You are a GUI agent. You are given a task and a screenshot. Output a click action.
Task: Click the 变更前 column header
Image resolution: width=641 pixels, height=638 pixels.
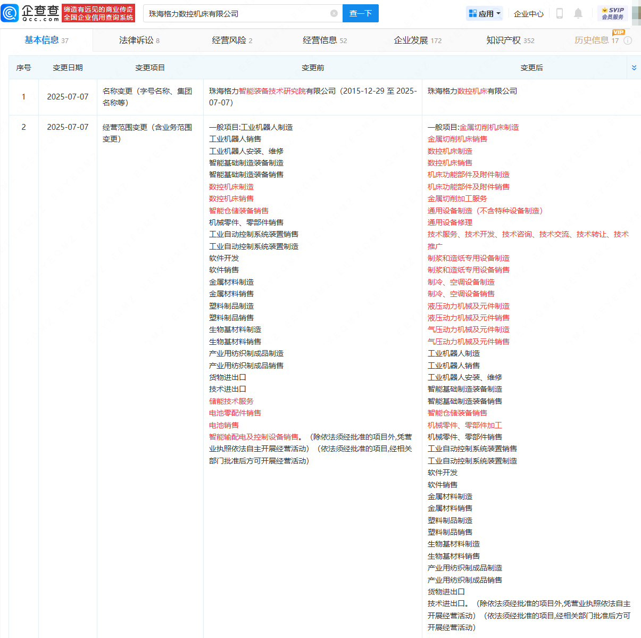[313, 68]
